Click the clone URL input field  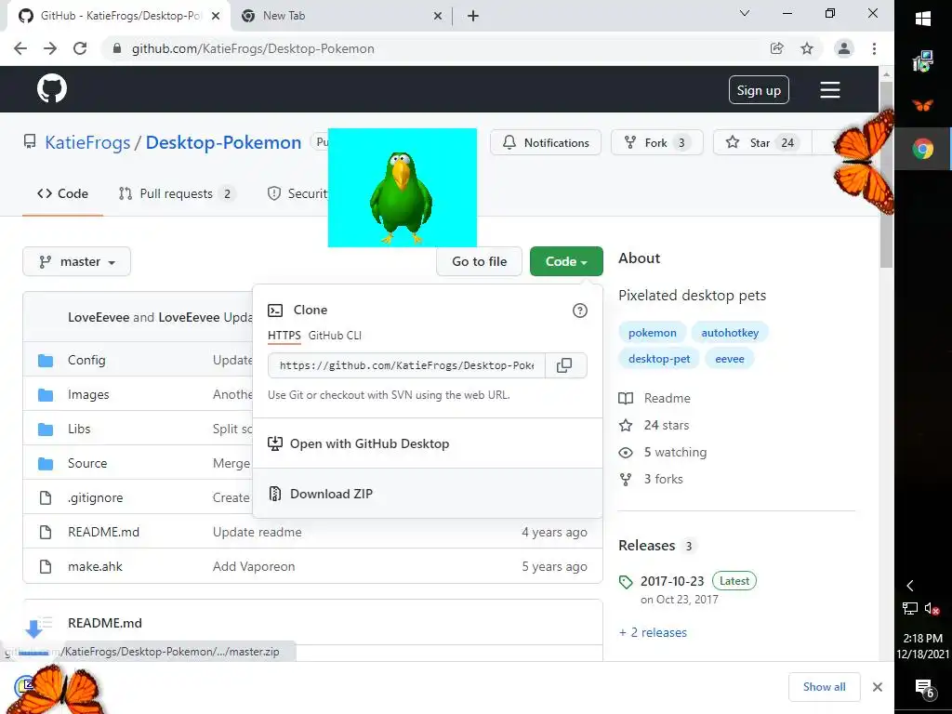[x=407, y=365]
